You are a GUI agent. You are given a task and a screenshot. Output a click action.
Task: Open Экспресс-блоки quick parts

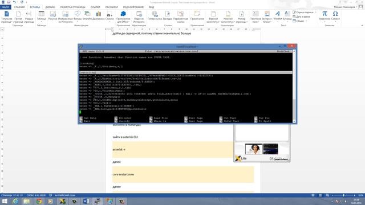267,17
